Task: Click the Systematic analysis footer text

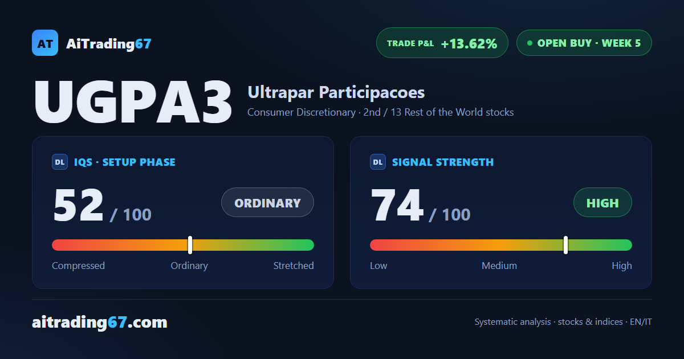Action: (x=563, y=322)
